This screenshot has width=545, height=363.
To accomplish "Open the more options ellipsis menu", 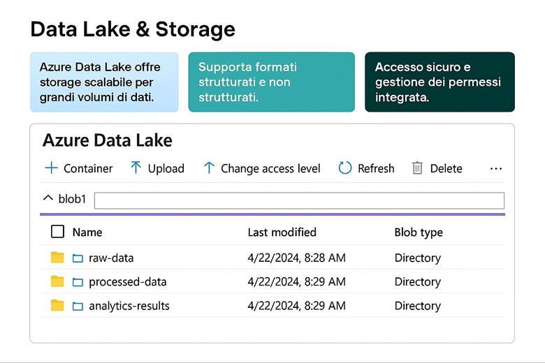I will pyautogui.click(x=496, y=168).
